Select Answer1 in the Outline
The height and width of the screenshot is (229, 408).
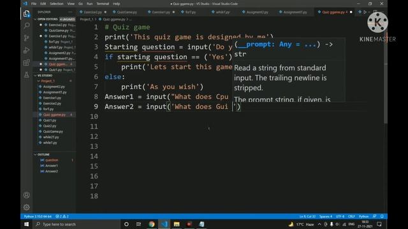(51, 165)
